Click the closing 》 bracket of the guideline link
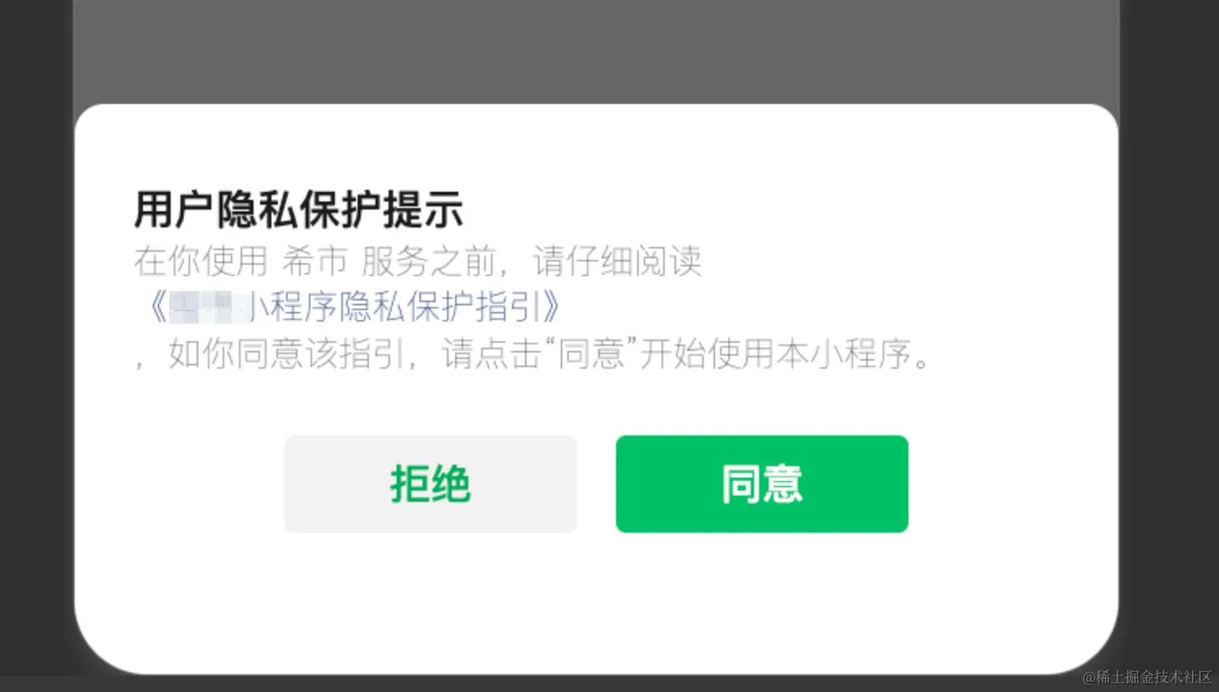1219x692 pixels. [x=552, y=307]
